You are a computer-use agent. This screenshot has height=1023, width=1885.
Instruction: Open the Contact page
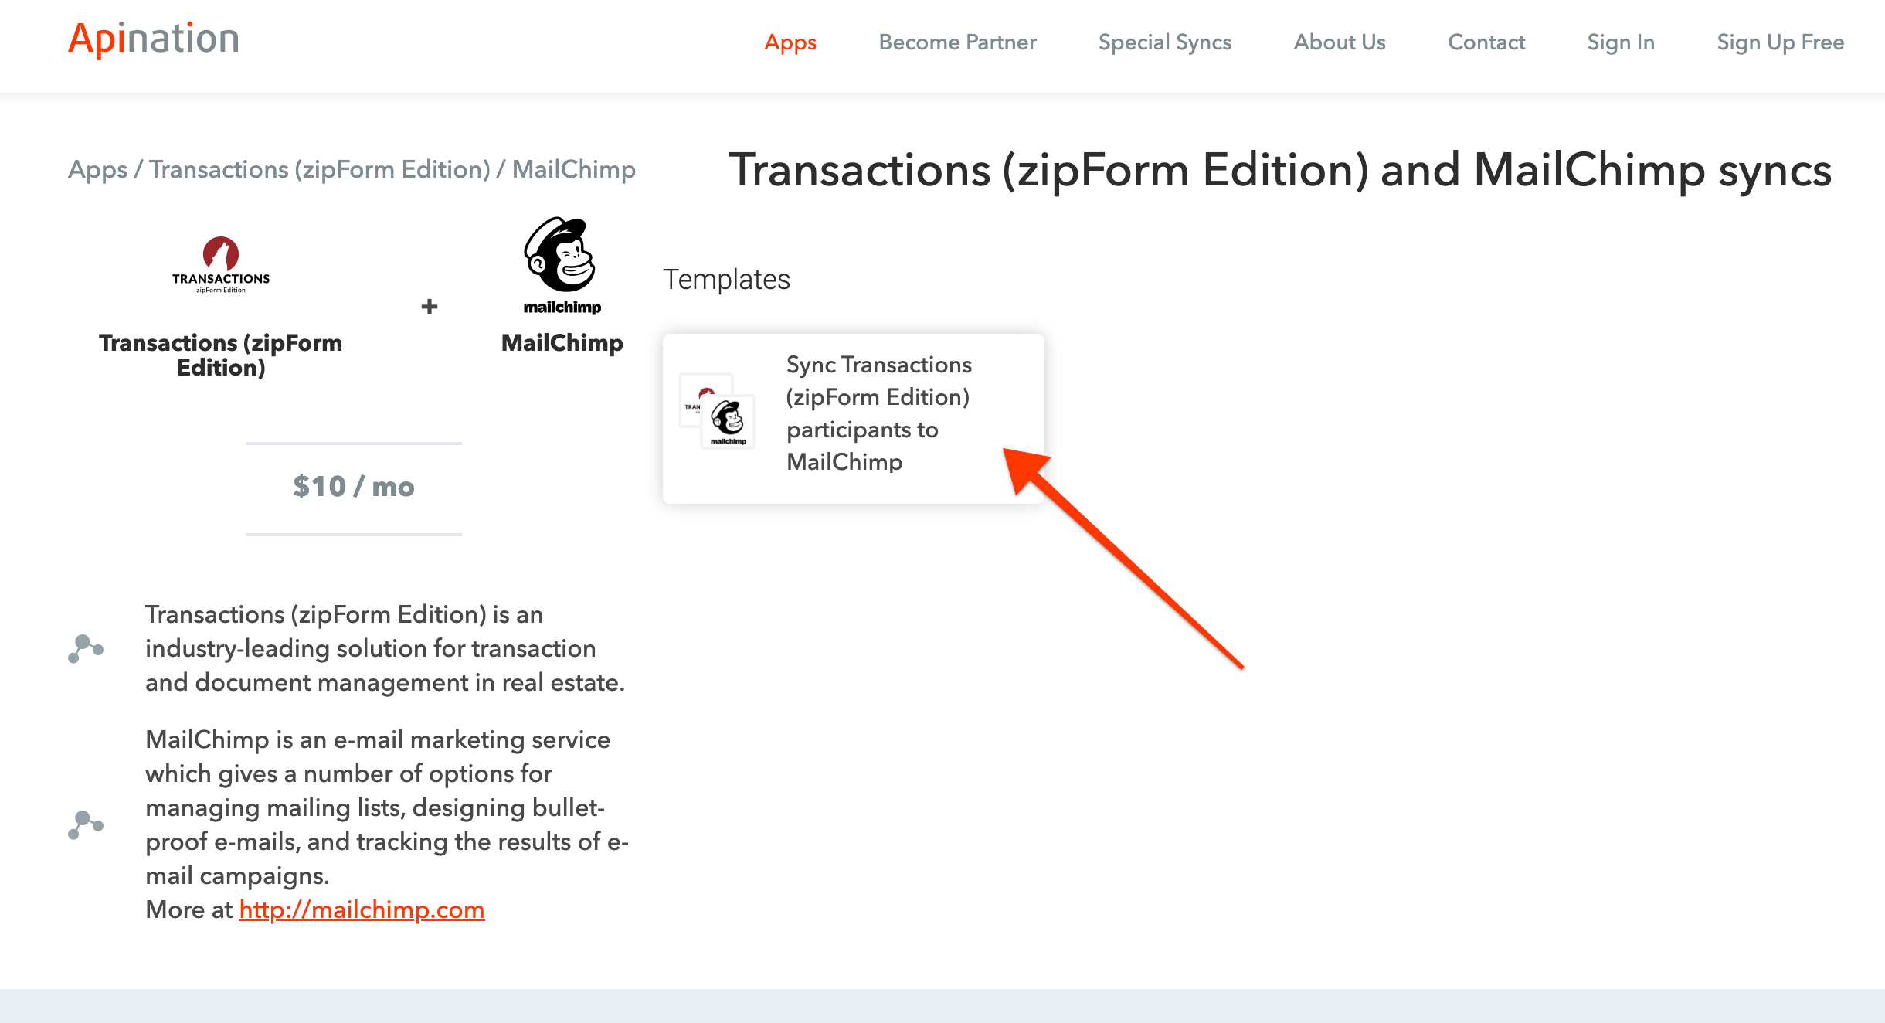tap(1486, 42)
